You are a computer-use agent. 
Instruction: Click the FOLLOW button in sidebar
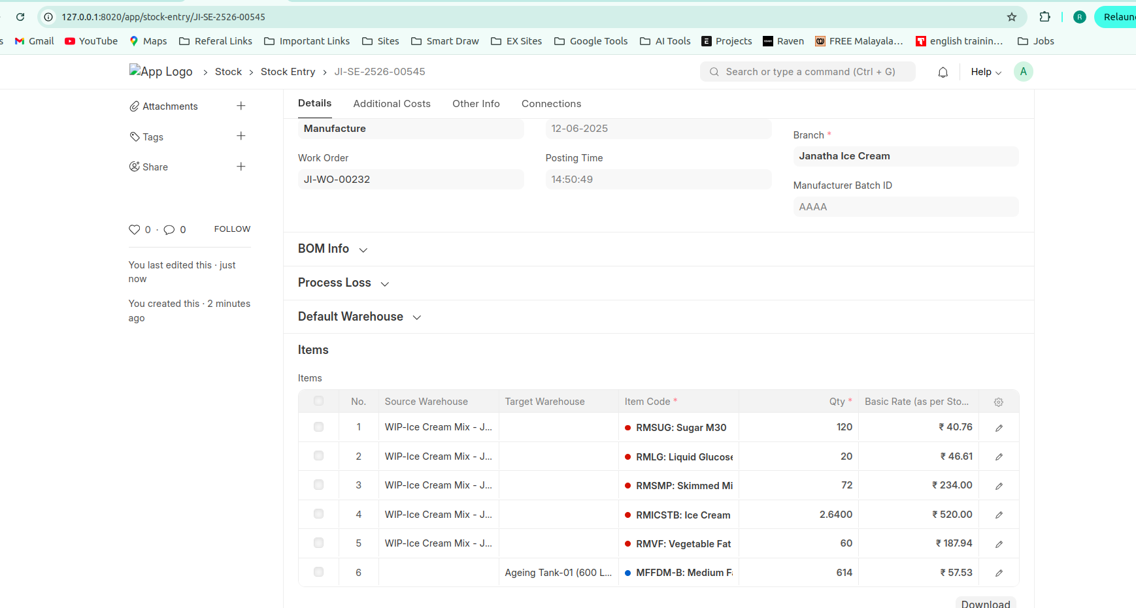pos(232,229)
